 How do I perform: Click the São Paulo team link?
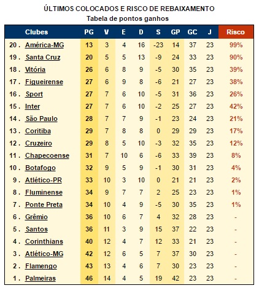point(42,119)
